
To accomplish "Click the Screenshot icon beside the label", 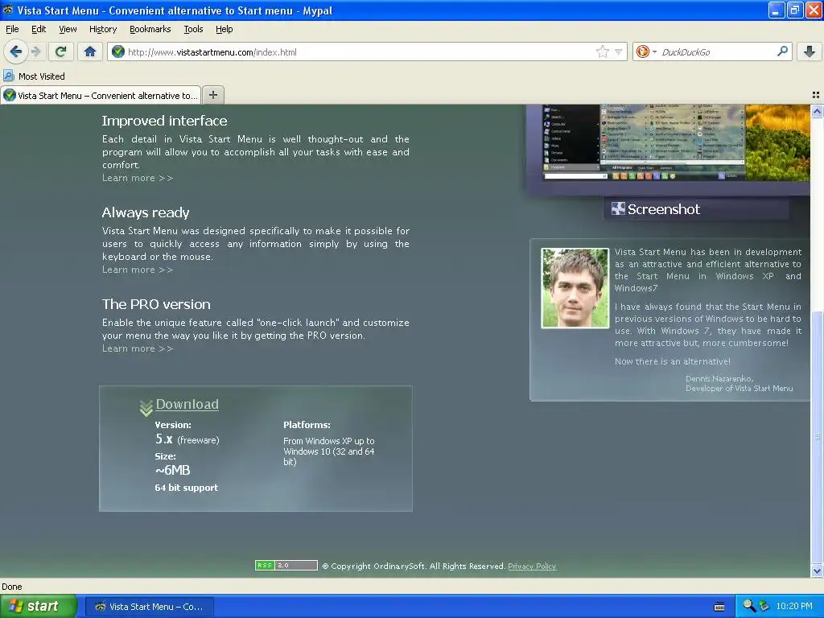I will 618,208.
